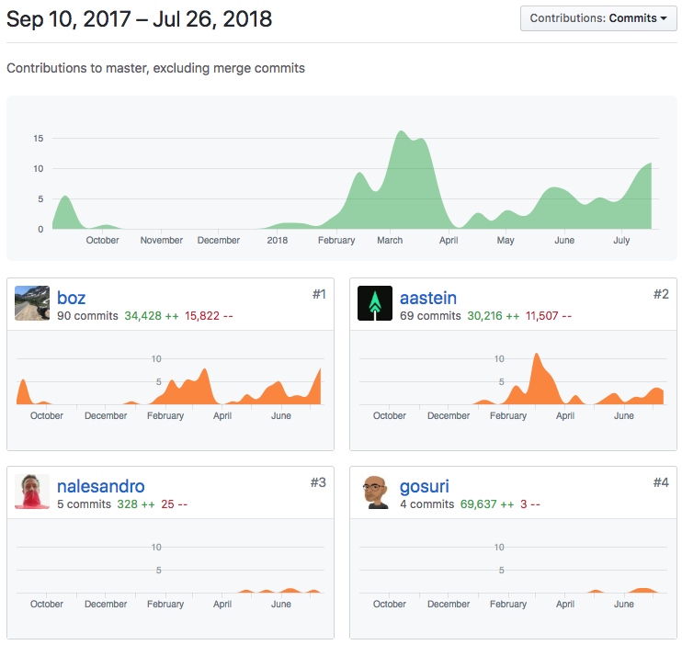
Task: View boz's 90 commits
Action: pyautogui.click(x=87, y=316)
